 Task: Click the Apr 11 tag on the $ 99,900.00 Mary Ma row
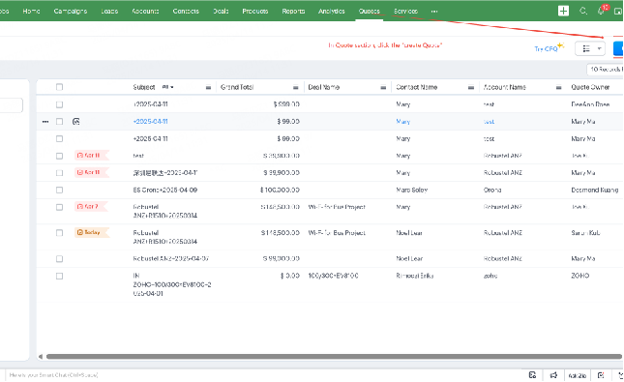[91, 172]
